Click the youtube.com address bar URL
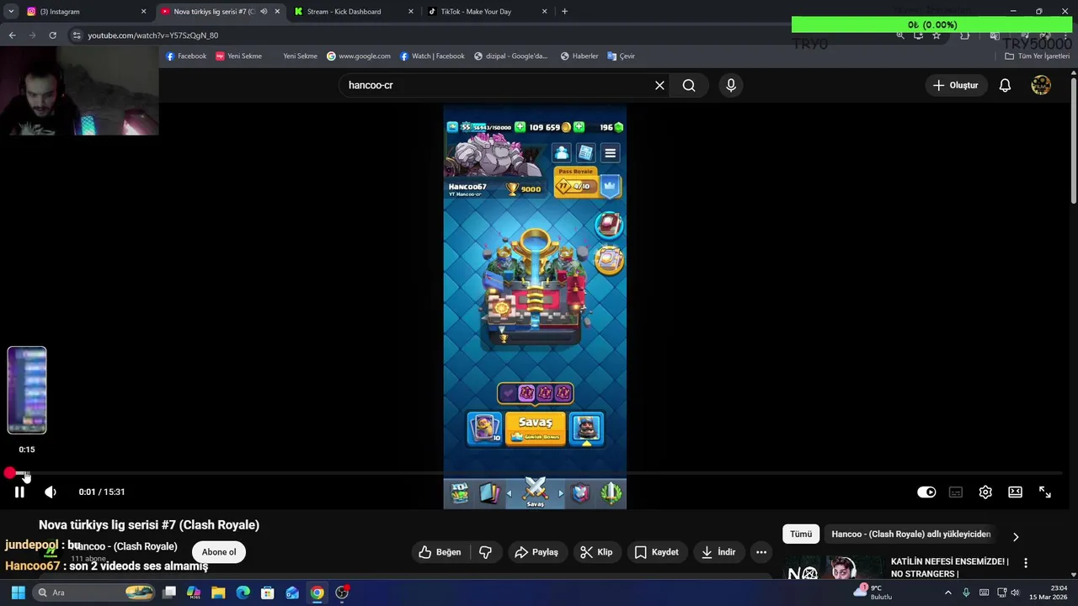Screen dimensions: 1078x606 tap(153, 35)
